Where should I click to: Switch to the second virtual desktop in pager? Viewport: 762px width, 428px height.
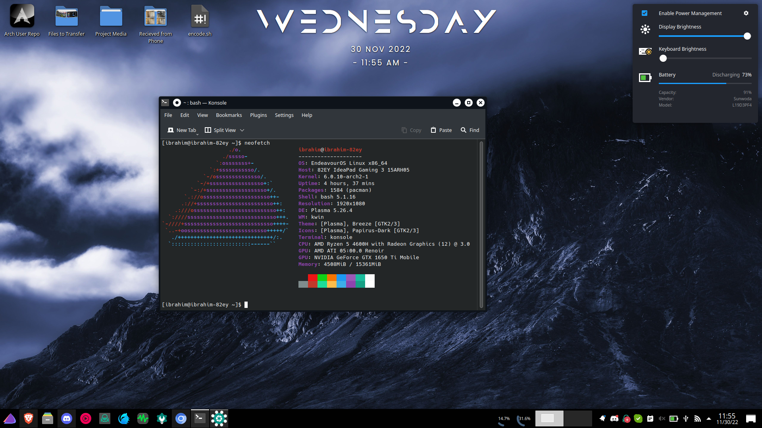(x=577, y=418)
